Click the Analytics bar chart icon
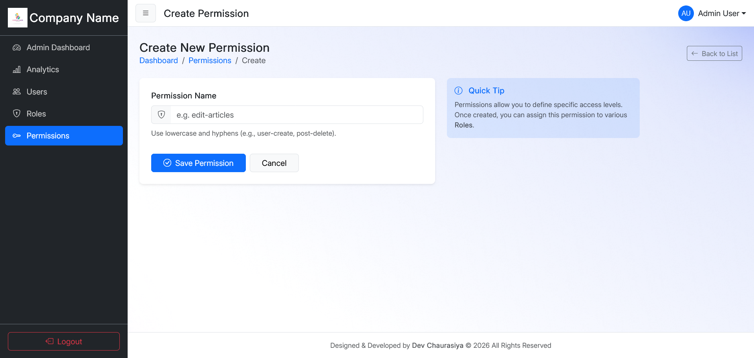Screen dimensions: 754x358 16,70
